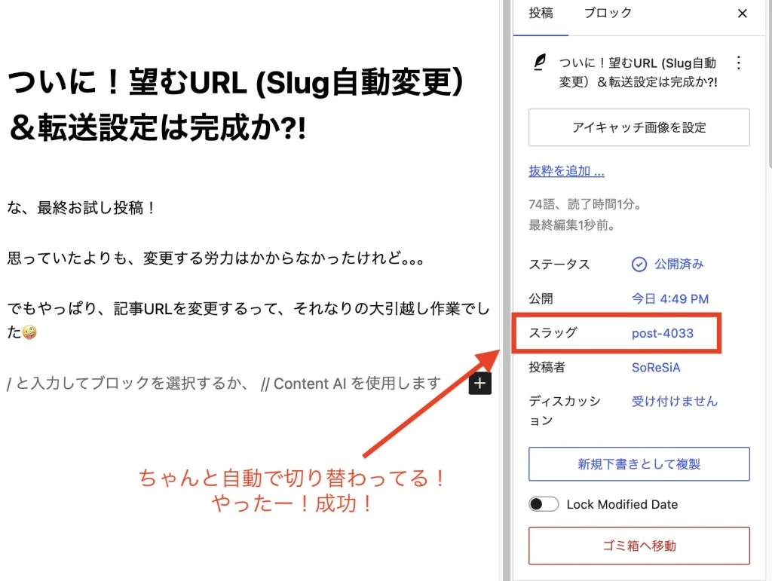Screen dimensions: 772x581
Task: Click 新規下書きとして複製 button
Action: click(639, 464)
